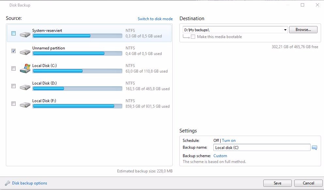Click the Local Disk (F:) drive icon
The image size is (324, 190).
pos(25,105)
